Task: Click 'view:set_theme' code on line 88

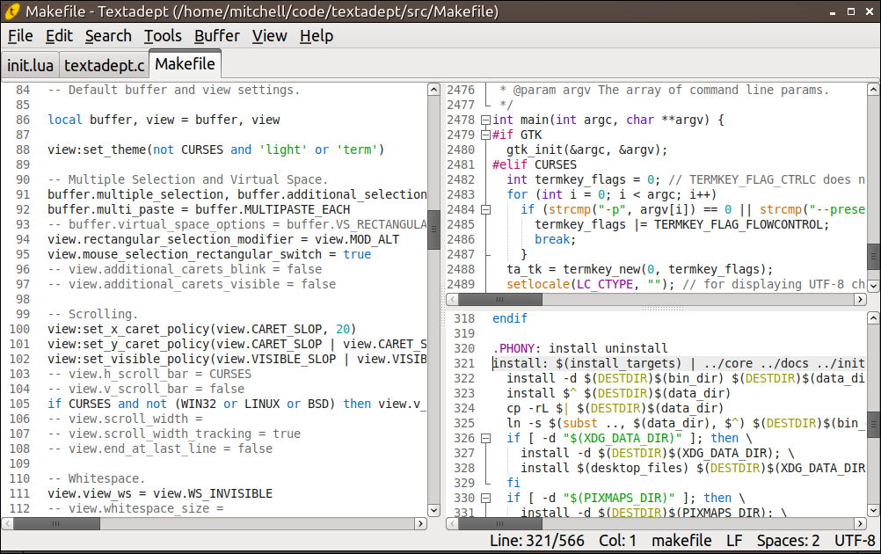Action: pyautogui.click(x=97, y=150)
